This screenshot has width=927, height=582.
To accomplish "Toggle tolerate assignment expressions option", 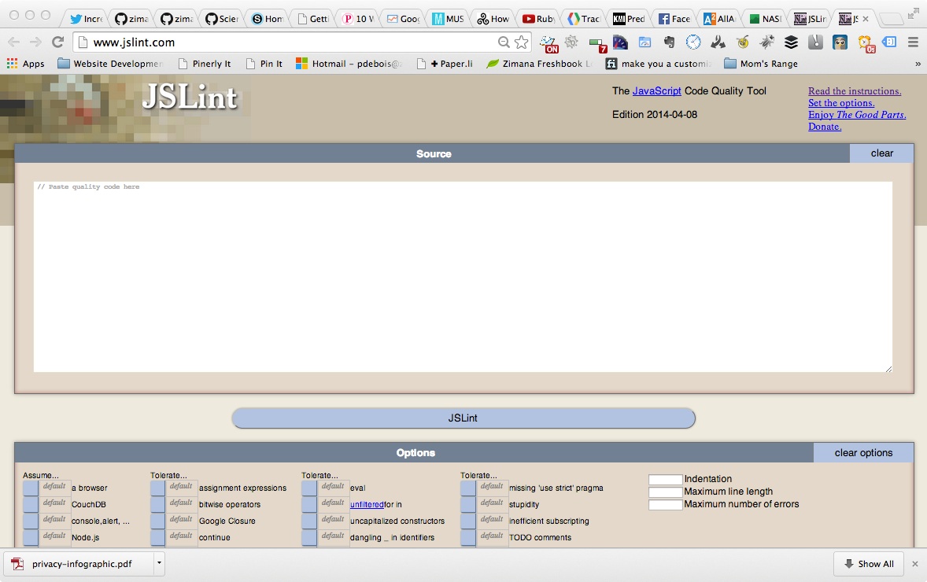I will [157, 488].
